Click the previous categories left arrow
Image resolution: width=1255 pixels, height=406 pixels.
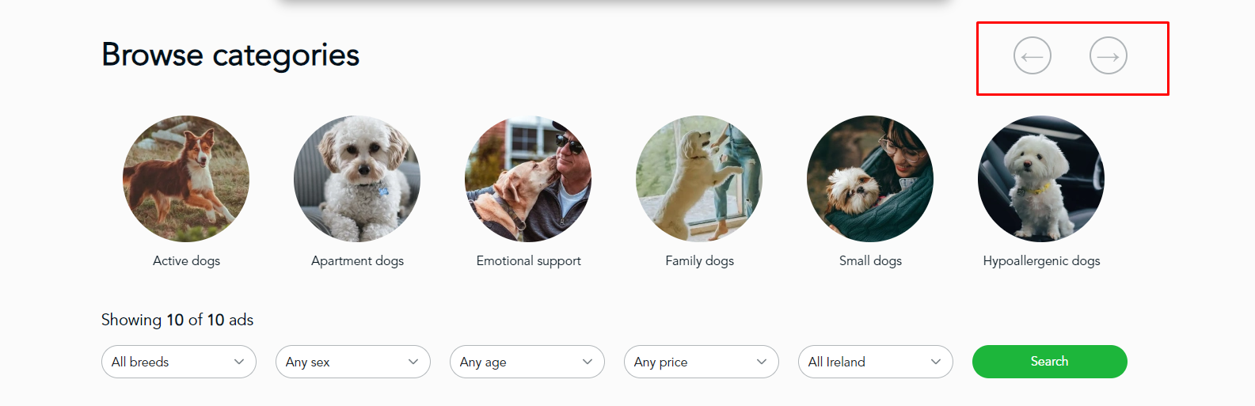1033,56
